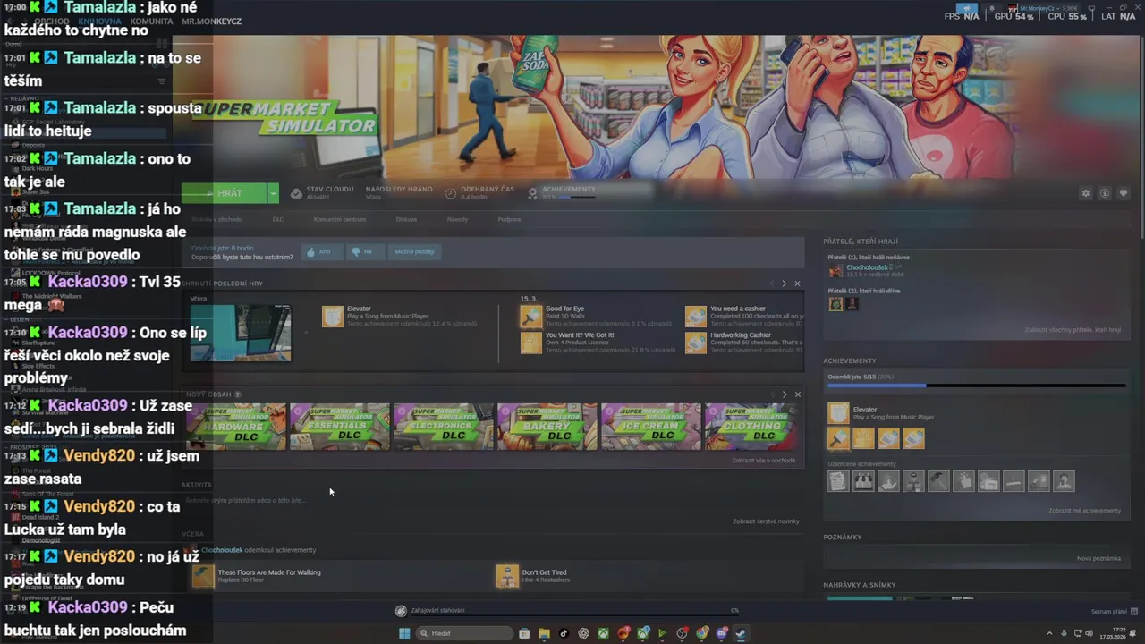The width and height of the screenshot is (1145, 644).
Task: Click You Want It? We Got It! icon
Action: click(x=531, y=343)
